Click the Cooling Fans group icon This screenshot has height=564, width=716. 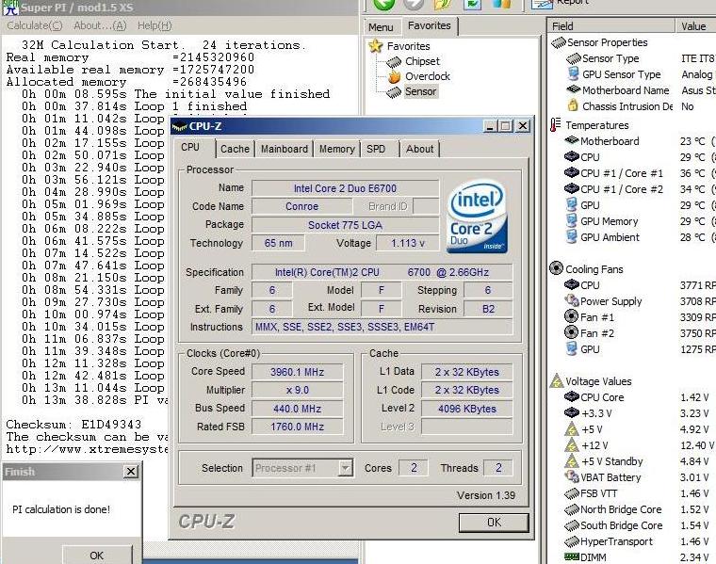[x=556, y=267]
